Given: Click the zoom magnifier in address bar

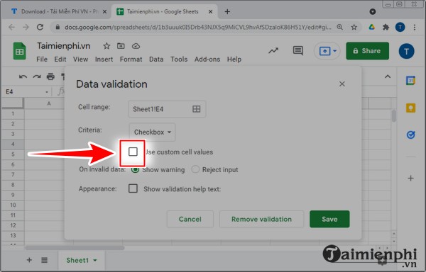Looking at the screenshot, I should (x=339, y=27).
